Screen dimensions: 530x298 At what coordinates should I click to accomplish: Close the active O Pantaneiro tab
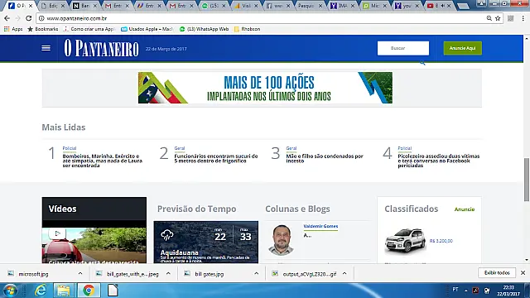[x=31, y=6]
